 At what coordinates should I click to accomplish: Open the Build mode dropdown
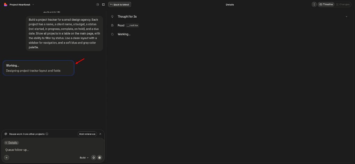[x=84, y=158]
